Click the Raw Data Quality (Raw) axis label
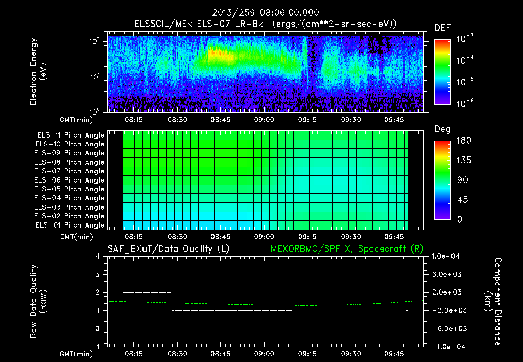This screenshot has height=362, width=523. click(x=38, y=301)
